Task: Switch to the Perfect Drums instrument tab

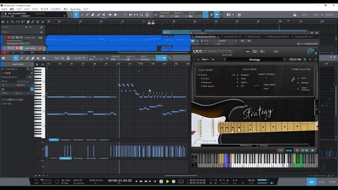Action: [x=252, y=37]
